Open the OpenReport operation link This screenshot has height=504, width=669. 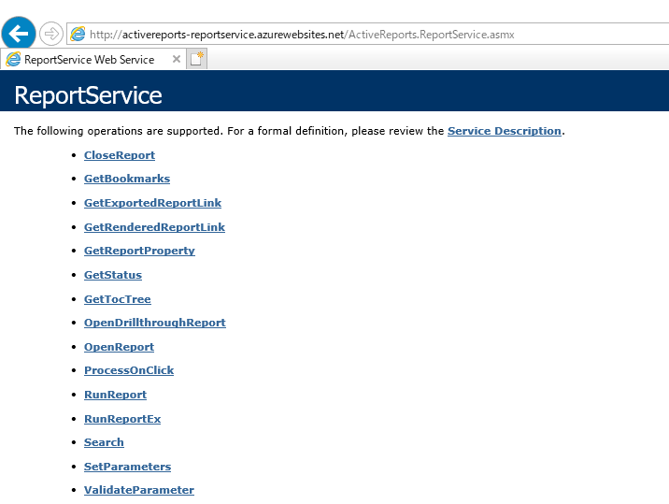pos(119,347)
